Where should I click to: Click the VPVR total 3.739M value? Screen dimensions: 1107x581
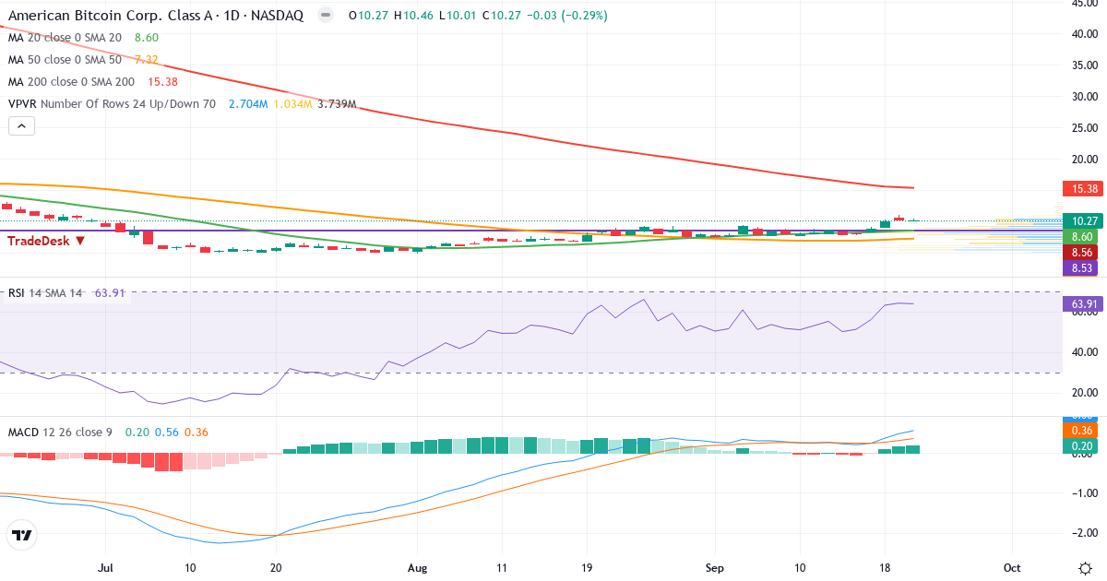click(x=337, y=104)
